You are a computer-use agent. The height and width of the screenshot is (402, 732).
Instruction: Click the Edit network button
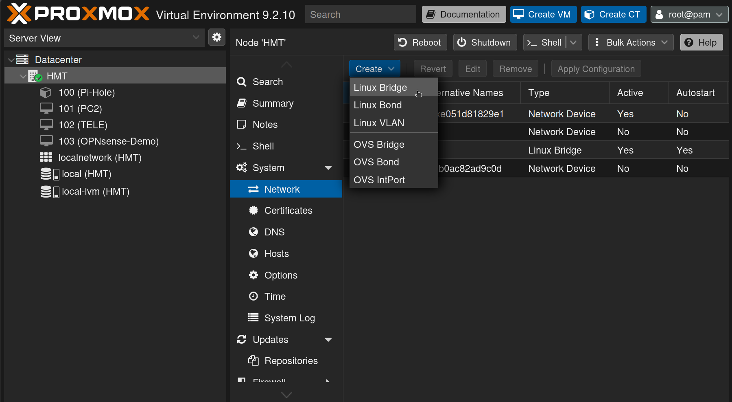click(x=473, y=69)
